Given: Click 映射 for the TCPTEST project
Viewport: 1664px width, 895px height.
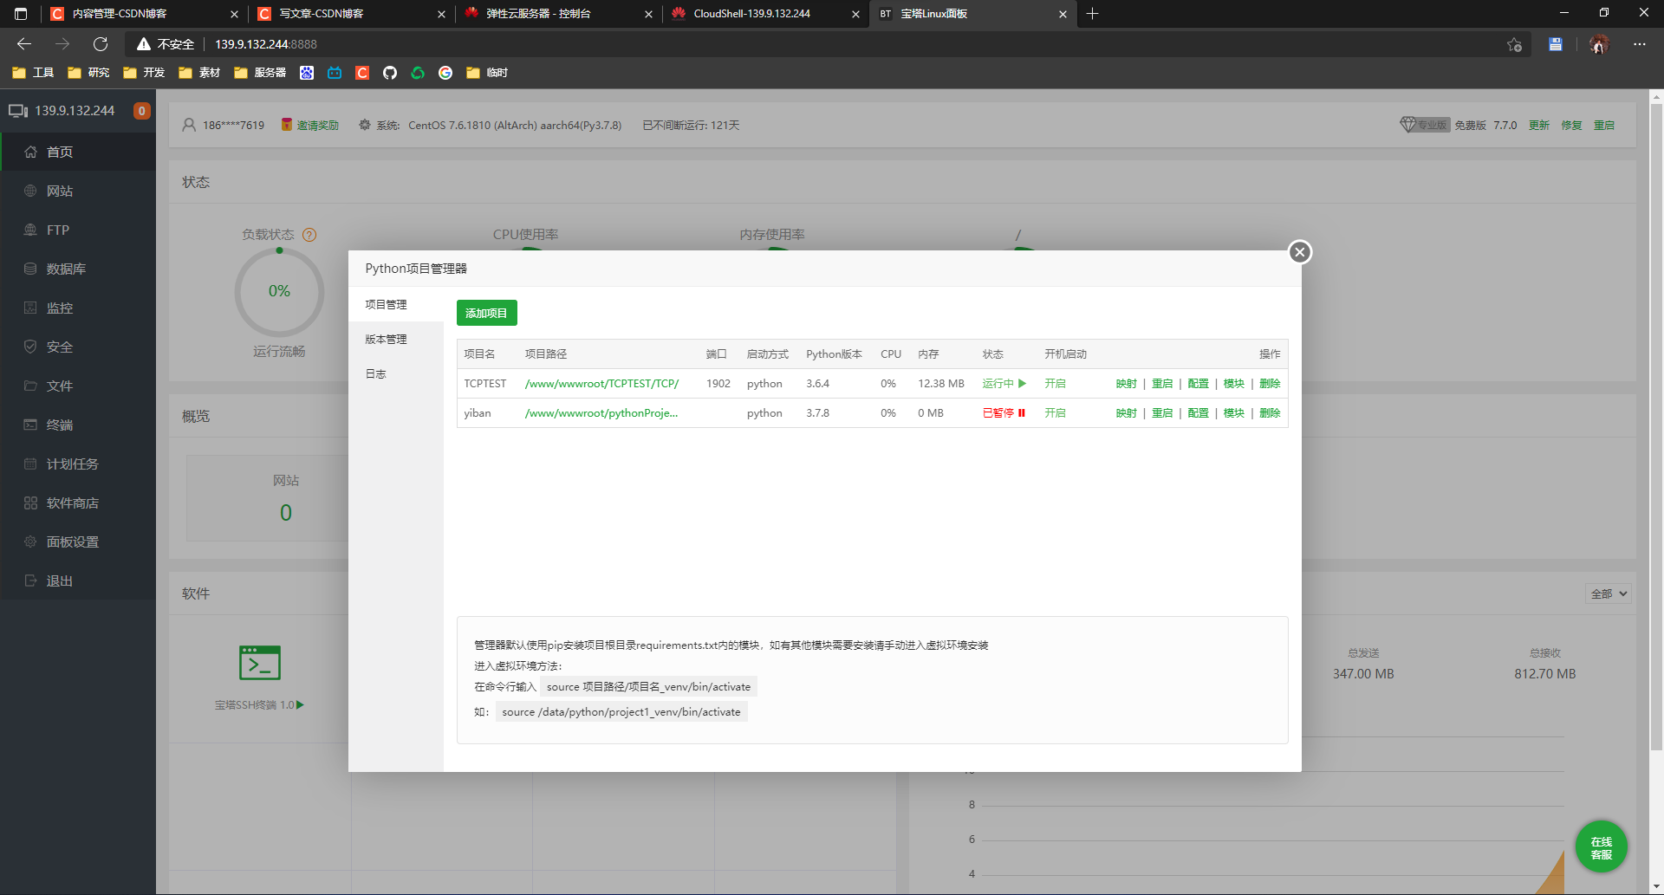Looking at the screenshot, I should (1126, 383).
